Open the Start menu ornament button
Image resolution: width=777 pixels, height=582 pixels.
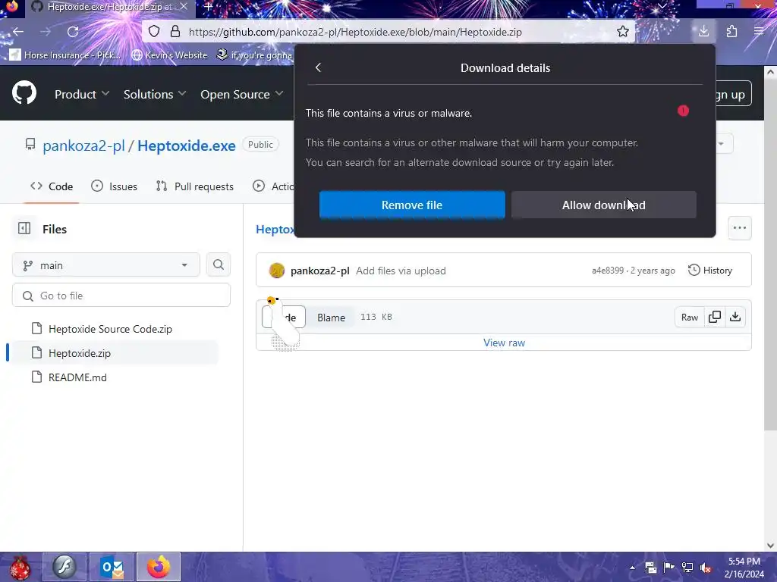(x=20, y=567)
